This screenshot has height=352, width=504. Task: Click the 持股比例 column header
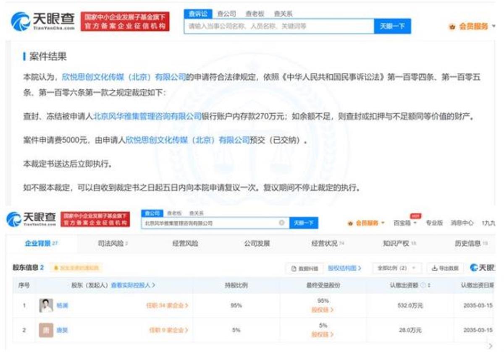236,285
